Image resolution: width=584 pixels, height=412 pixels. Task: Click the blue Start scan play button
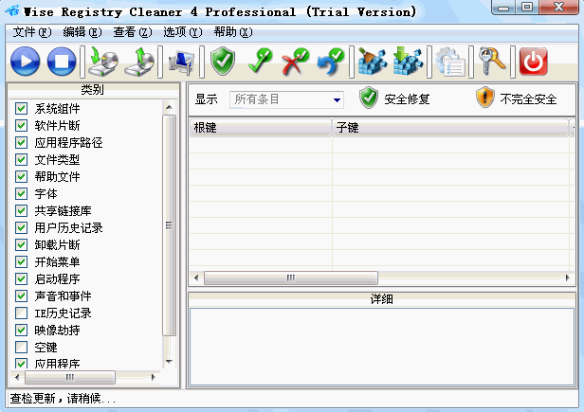pos(26,62)
